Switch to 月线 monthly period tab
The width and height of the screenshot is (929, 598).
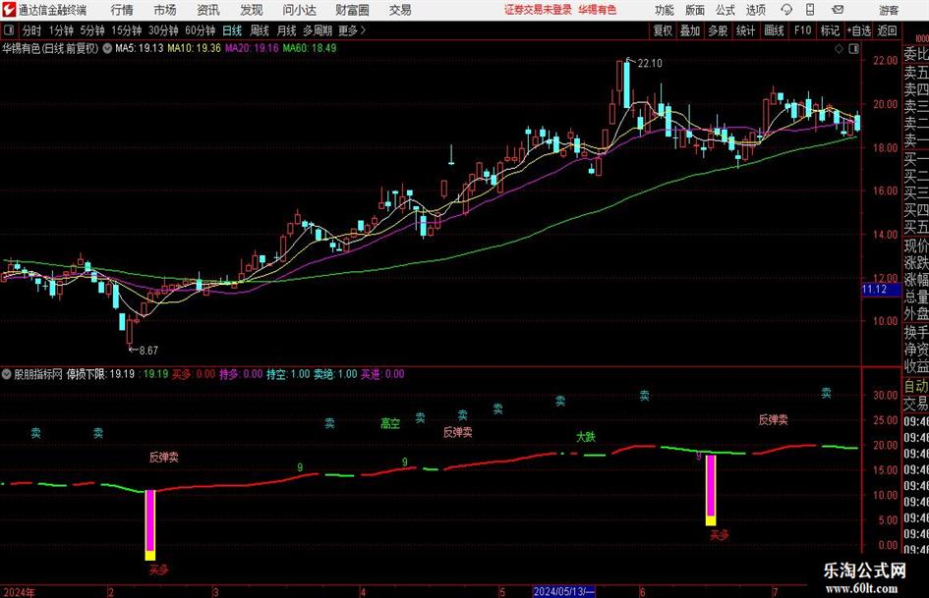point(287,30)
